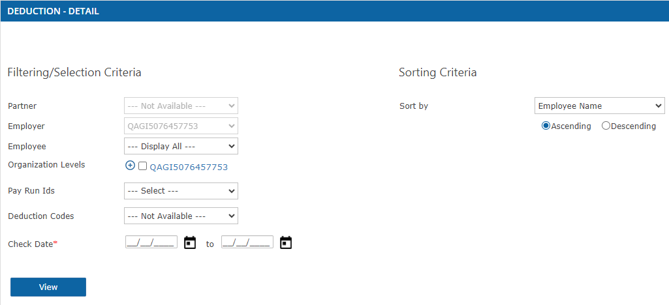The image size is (669, 305).
Task: Expand the Deduction Codes dropdown
Action: (x=181, y=216)
